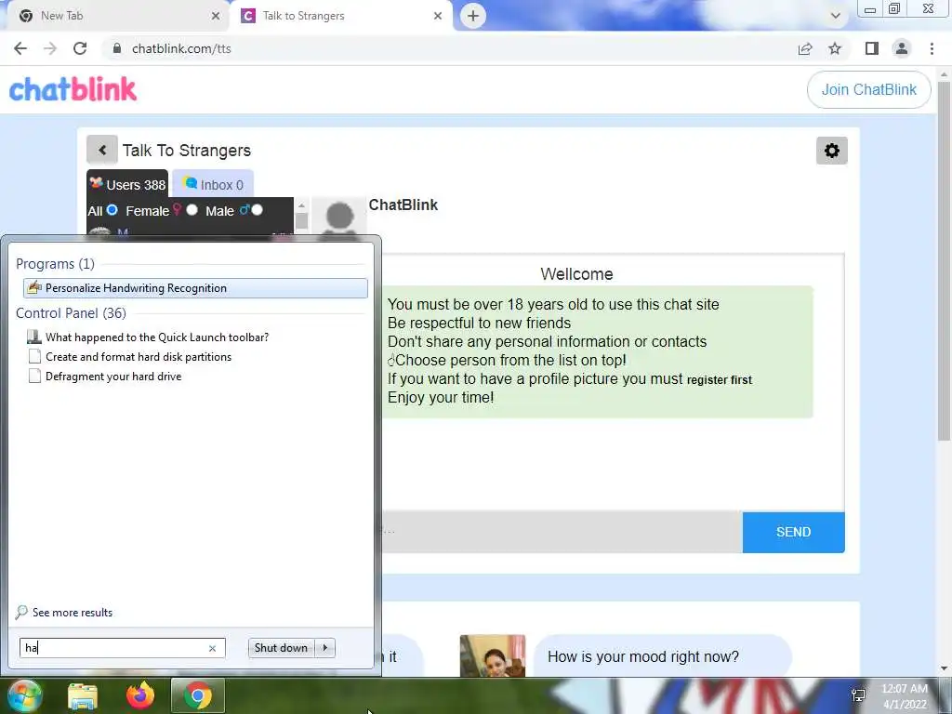Open What happened to Quick Launch toolbar
952x714 pixels.
point(157,337)
